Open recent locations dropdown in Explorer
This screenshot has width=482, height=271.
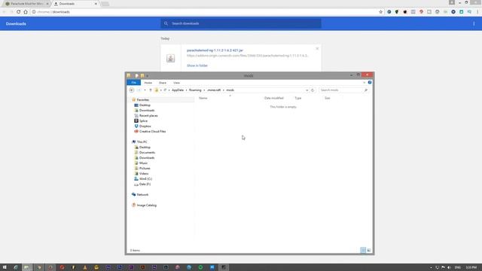point(145,90)
